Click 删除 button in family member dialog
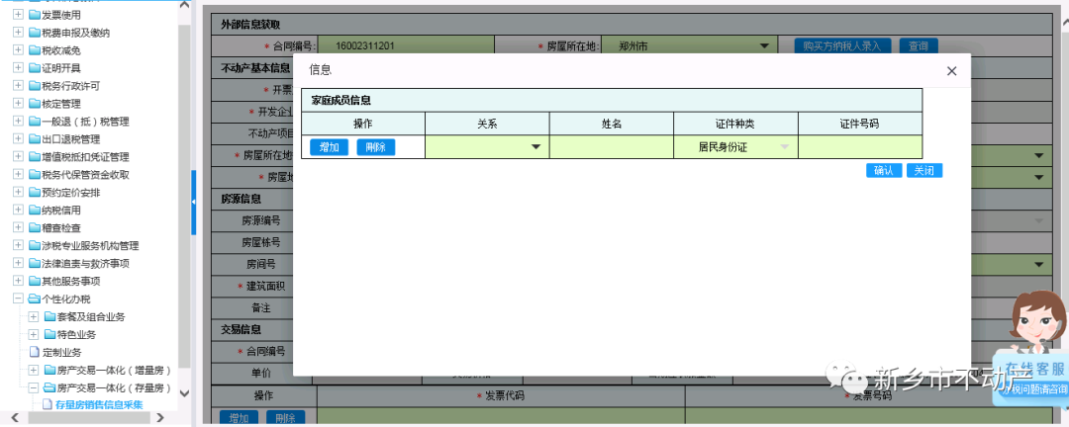1069x427 pixels. (375, 147)
